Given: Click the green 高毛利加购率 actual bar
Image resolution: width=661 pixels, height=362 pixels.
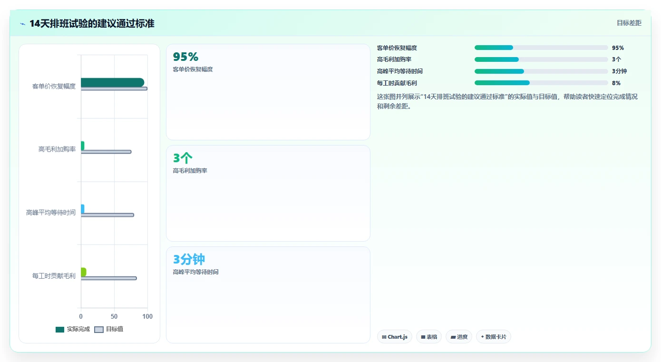Looking at the screenshot, I should [83, 146].
